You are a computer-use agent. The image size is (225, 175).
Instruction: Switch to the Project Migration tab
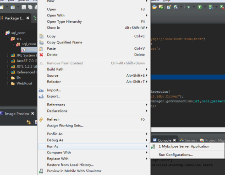tap(213, 140)
